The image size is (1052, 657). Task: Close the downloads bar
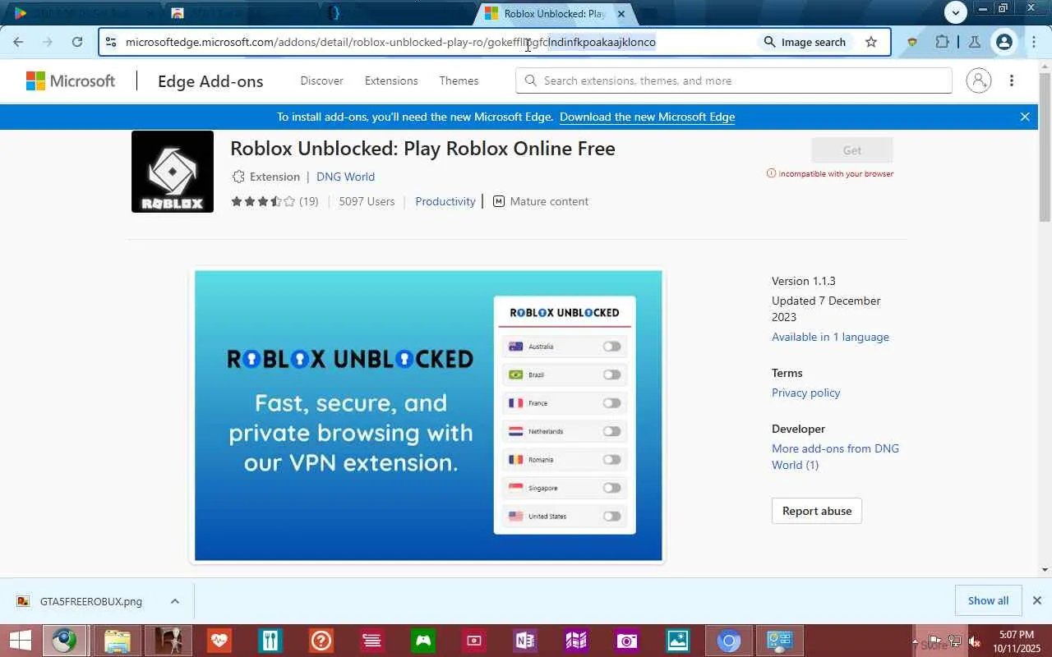coord(1037,600)
